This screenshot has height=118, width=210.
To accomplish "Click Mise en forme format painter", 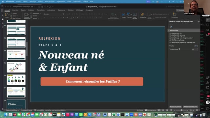I will tap(15, 18).
